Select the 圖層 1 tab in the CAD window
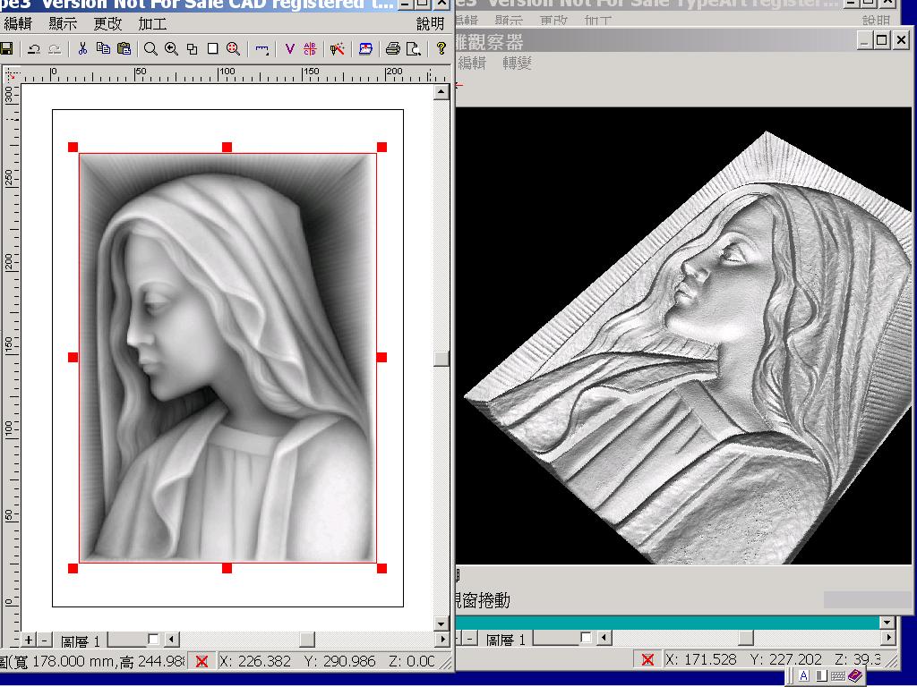The width and height of the screenshot is (917, 687). (x=81, y=640)
